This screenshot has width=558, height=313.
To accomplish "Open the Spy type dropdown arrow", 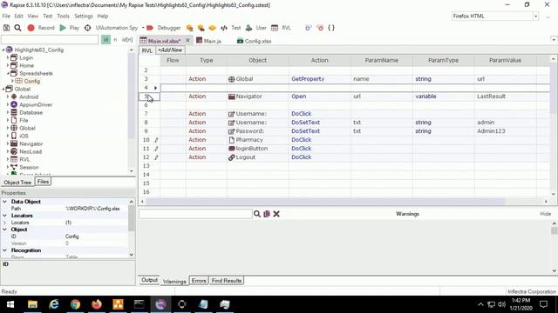I will click(x=143, y=28).
